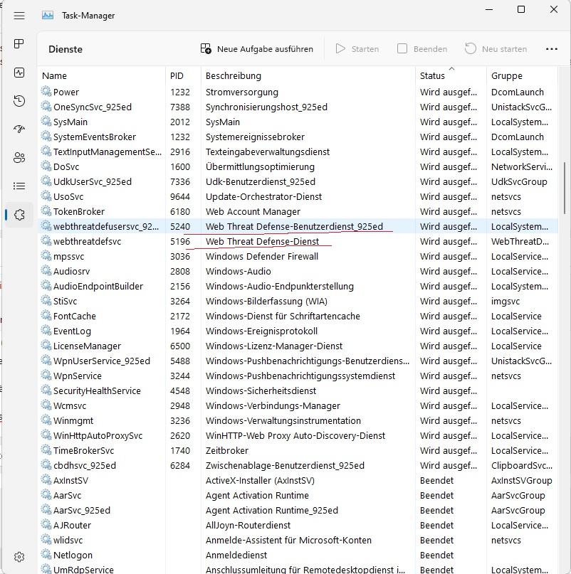This screenshot has width=571, height=574.
Task: Open the Processes page in sidebar
Action: click(19, 44)
